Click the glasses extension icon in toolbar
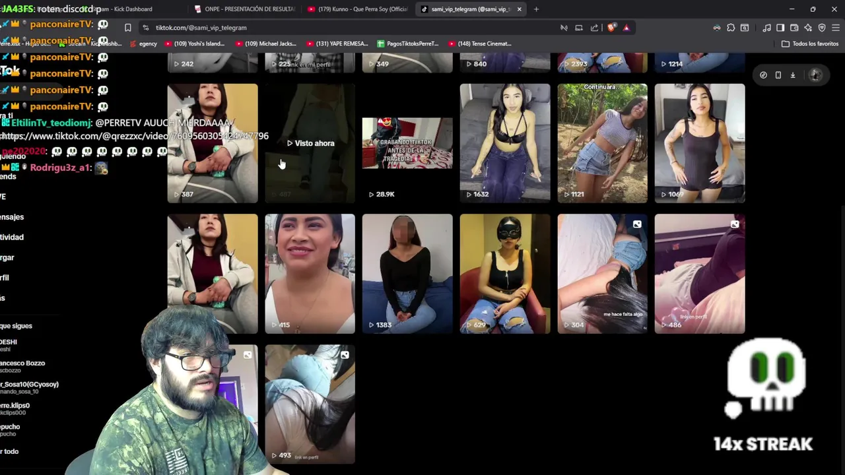845x475 pixels. coord(716,28)
